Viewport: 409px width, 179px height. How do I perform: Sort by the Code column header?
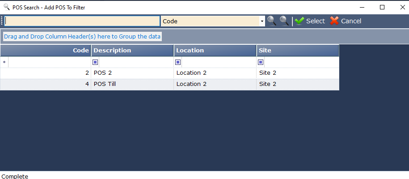coord(46,51)
